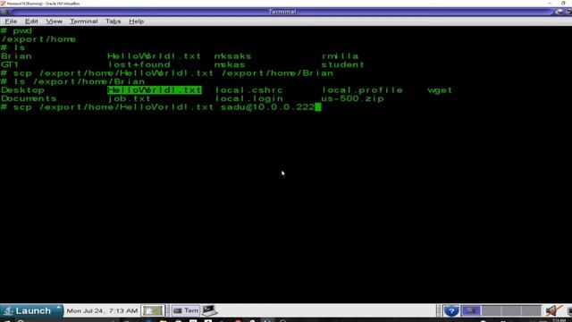
Task: Click the muted speaker volume icon
Action: (553, 310)
